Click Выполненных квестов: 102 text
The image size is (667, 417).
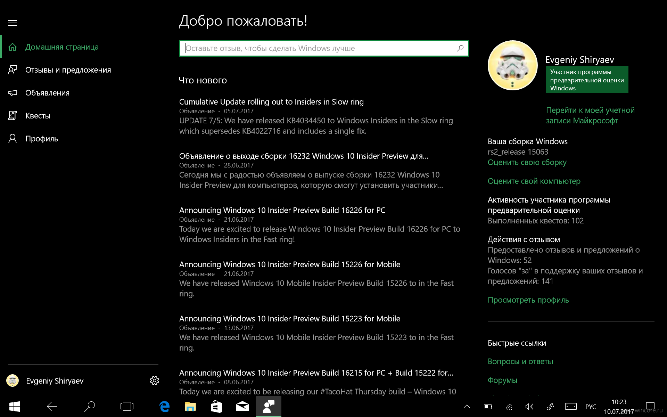coord(536,221)
